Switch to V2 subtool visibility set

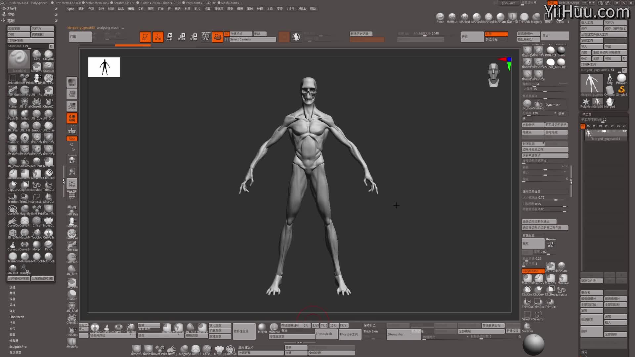coord(589,126)
